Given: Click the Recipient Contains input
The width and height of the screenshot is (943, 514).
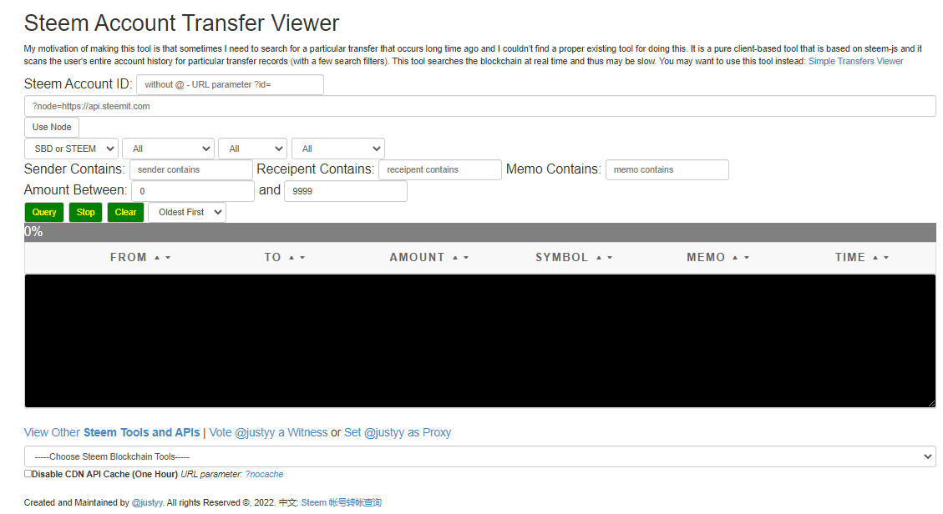Looking at the screenshot, I should click(439, 170).
